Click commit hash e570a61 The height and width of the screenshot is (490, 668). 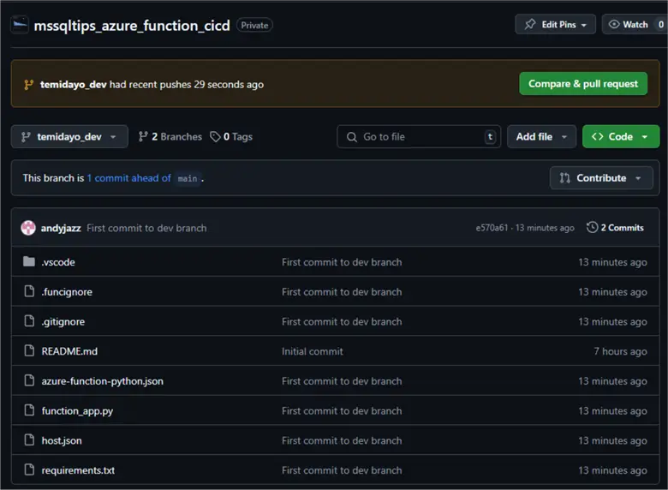coord(492,228)
